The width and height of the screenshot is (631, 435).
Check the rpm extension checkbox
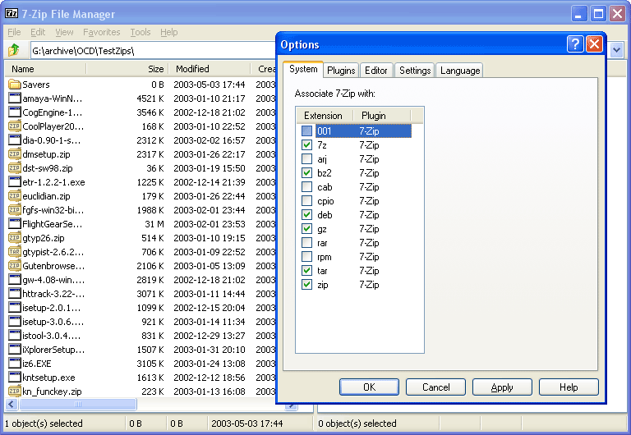click(x=306, y=257)
